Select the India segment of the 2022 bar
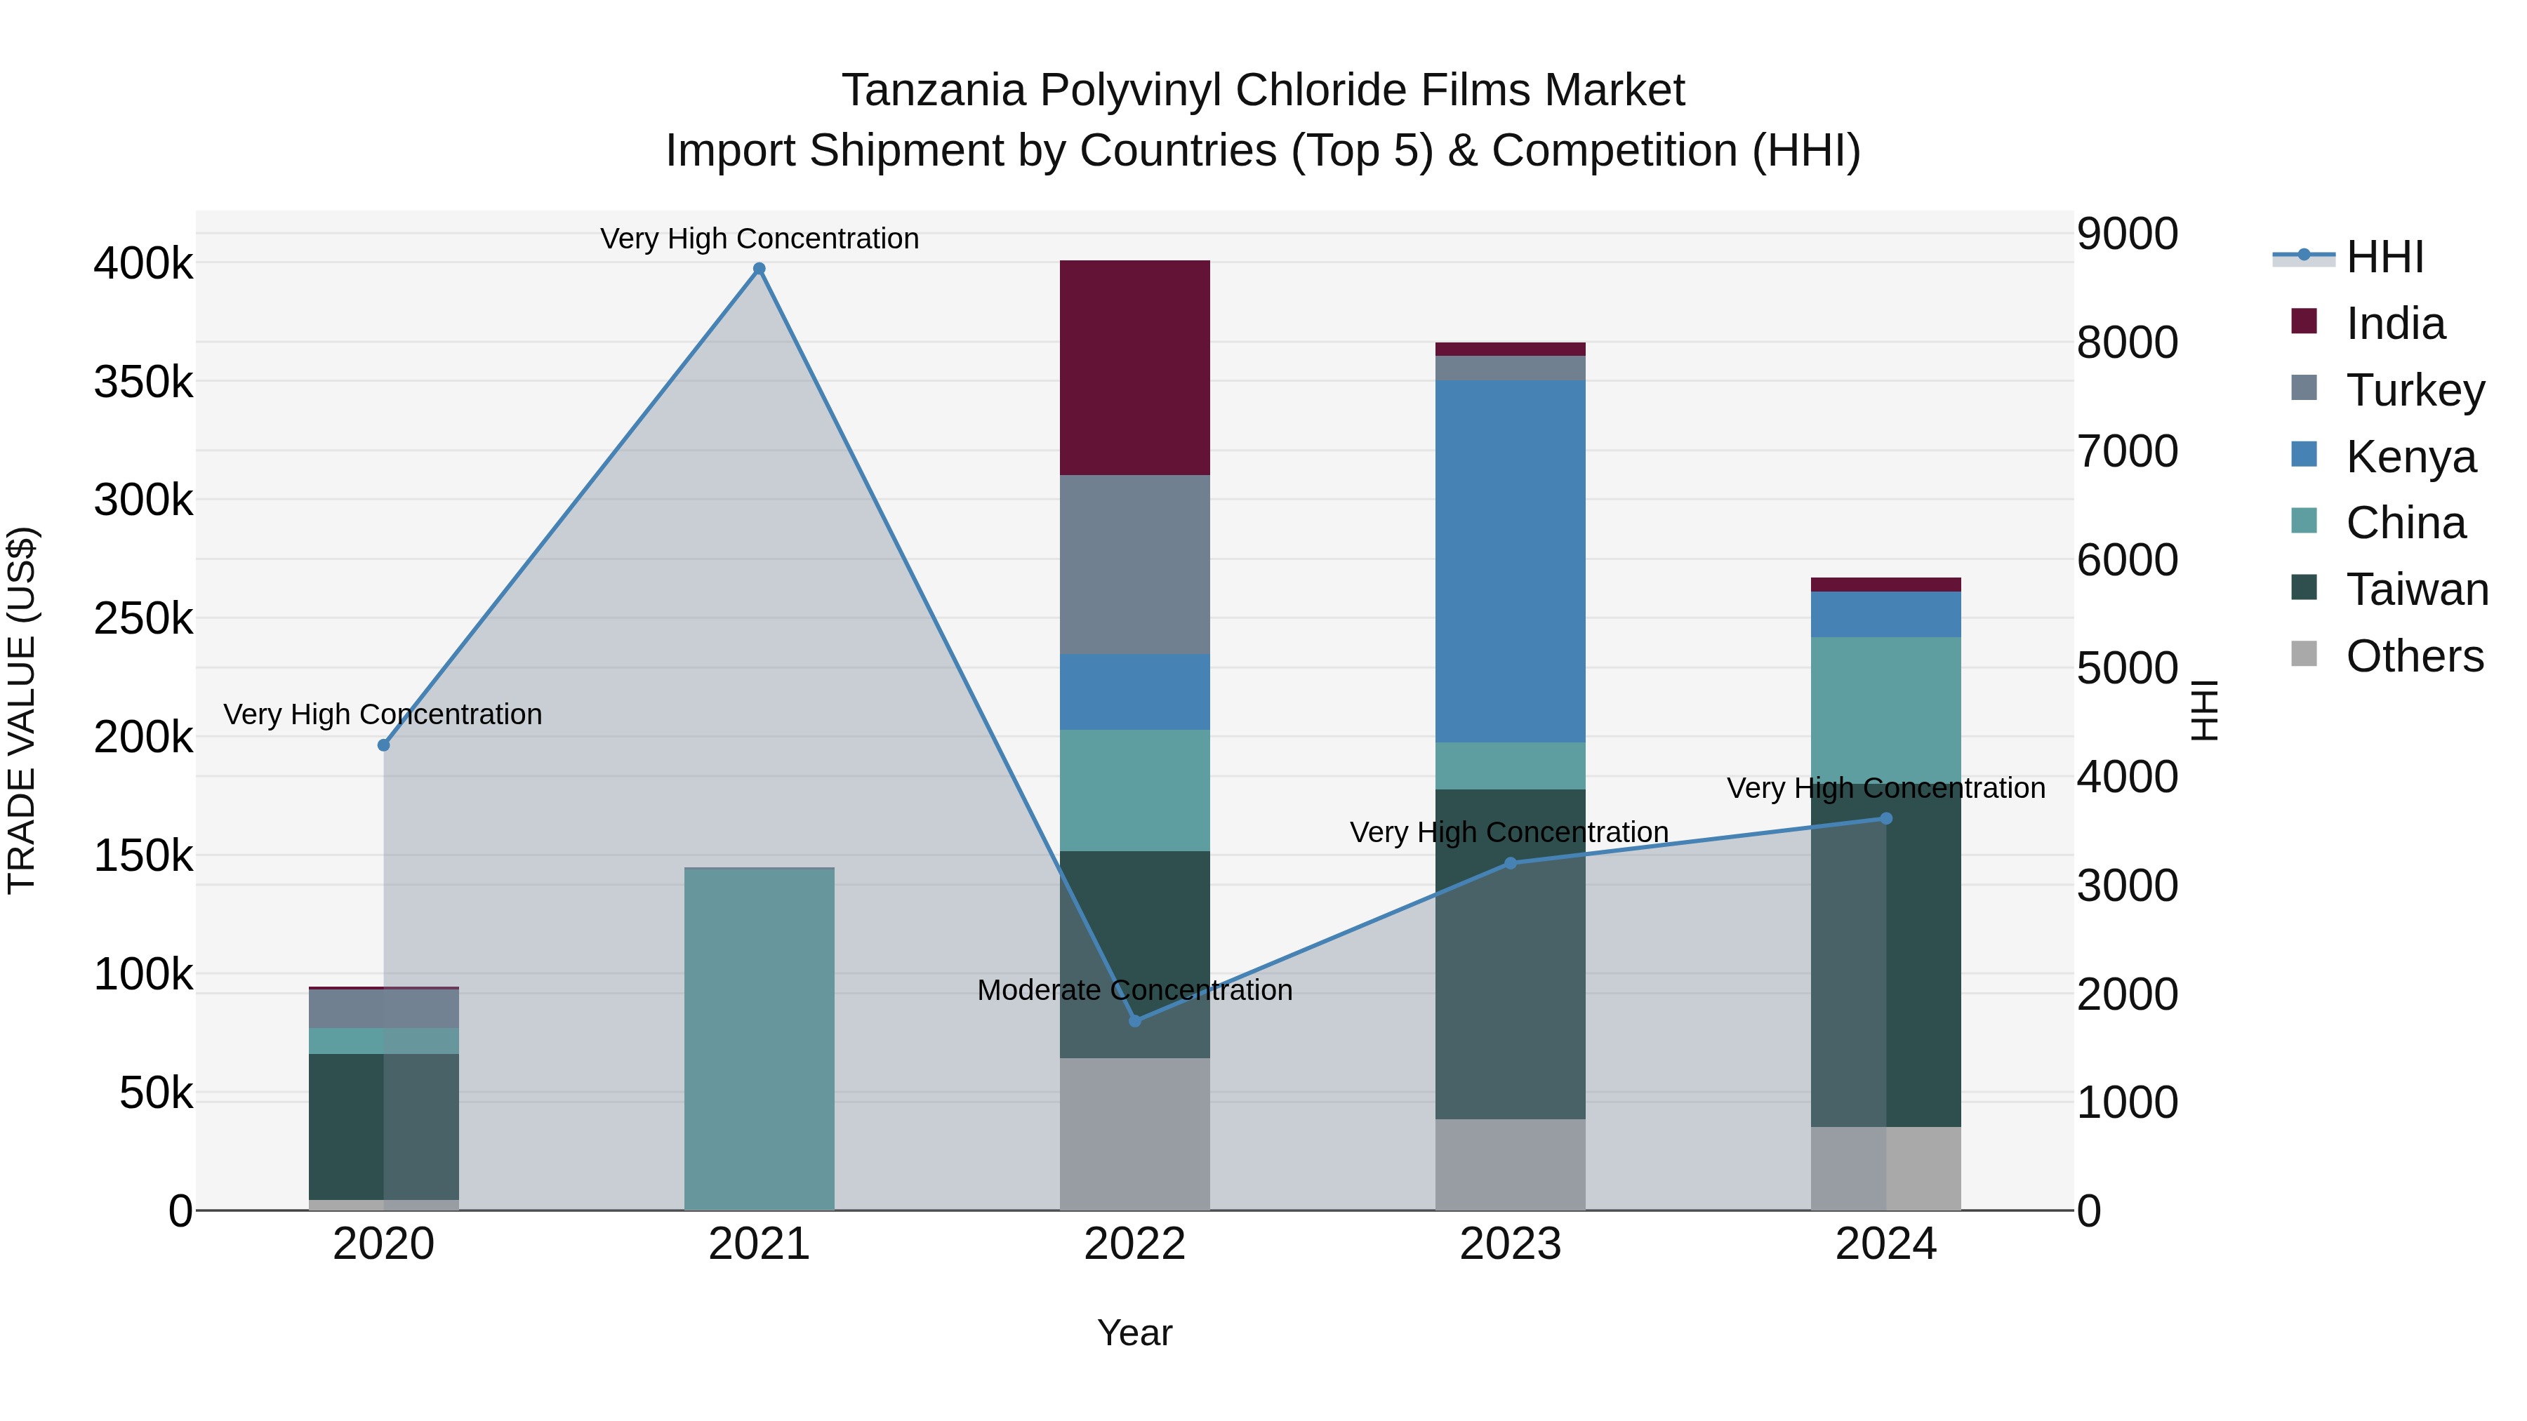The width and height of the screenshot is (2527, 1421). 1135,368
